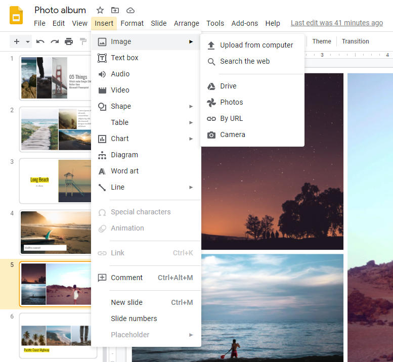The height and width of the screenshot is (362, 393).
Task: Select slide 3 Long Beach thumbnail
Action: pos(56,181)
